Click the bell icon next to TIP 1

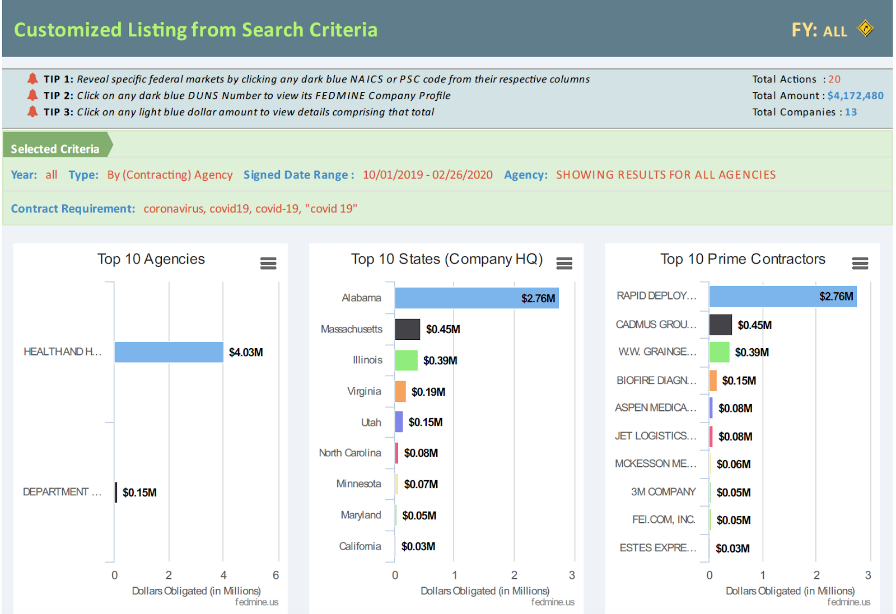point(32,79)
